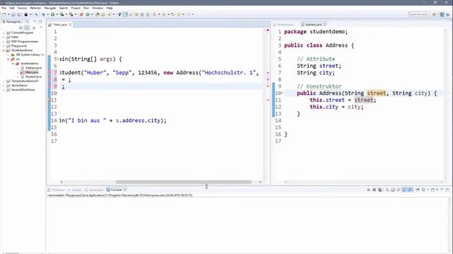Viewport: 453px width, 254px height.
Task: Click scroll right arrow of Main.java editor
Action: (260, 182)
